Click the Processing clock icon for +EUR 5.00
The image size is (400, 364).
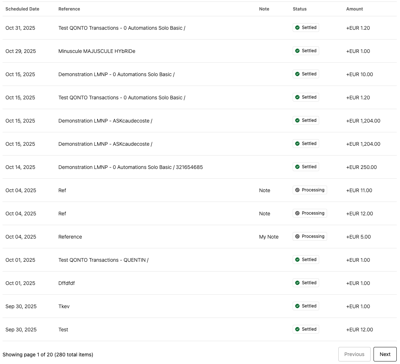[298, 236]
